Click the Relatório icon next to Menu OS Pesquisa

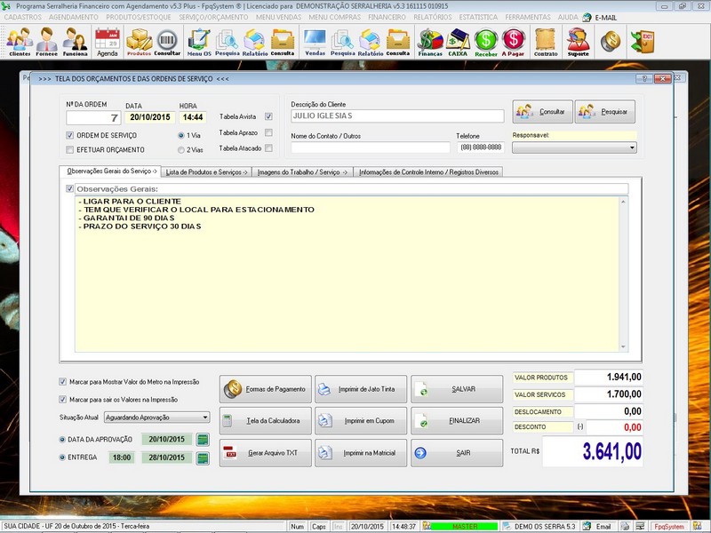255,42
